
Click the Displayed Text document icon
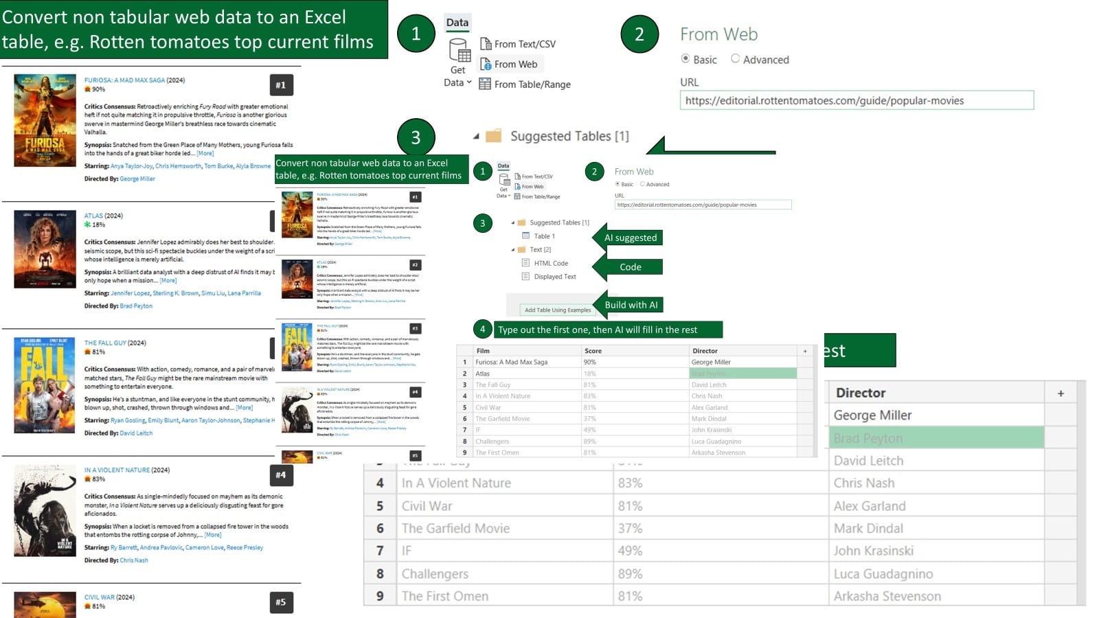coord(525,277)
